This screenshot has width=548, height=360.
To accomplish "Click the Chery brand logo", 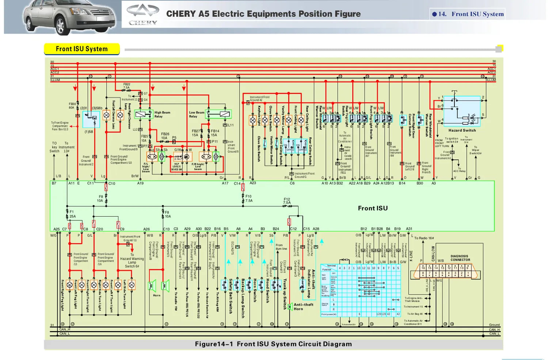I will click(143, 14).
